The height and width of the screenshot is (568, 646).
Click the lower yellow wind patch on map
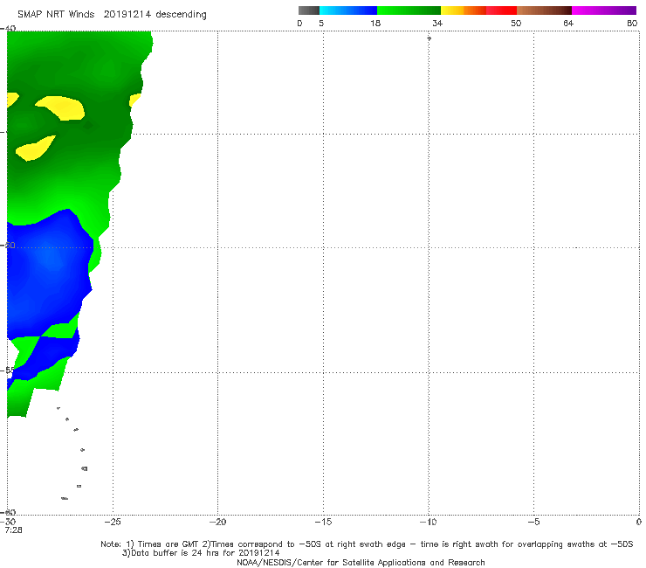tap(34, 149)
